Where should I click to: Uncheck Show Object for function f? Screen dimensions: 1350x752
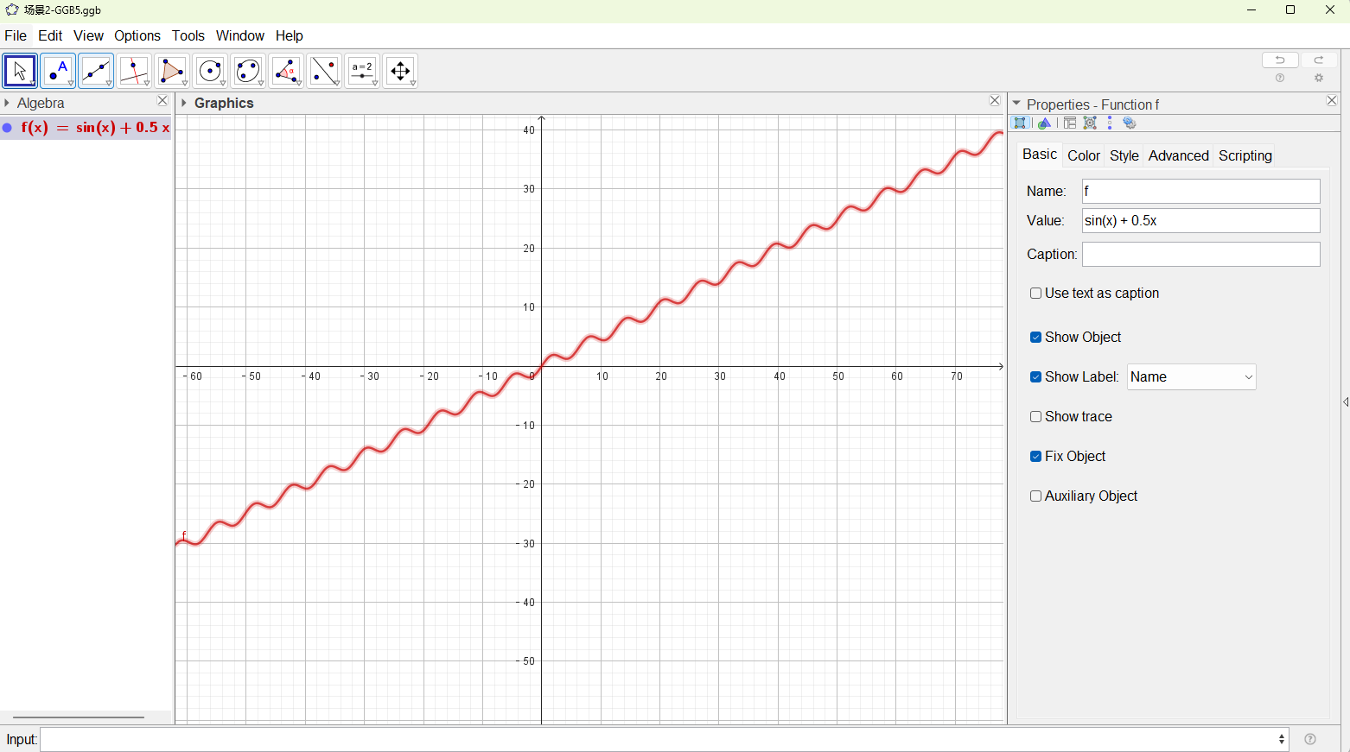[x=1035, y=337]
